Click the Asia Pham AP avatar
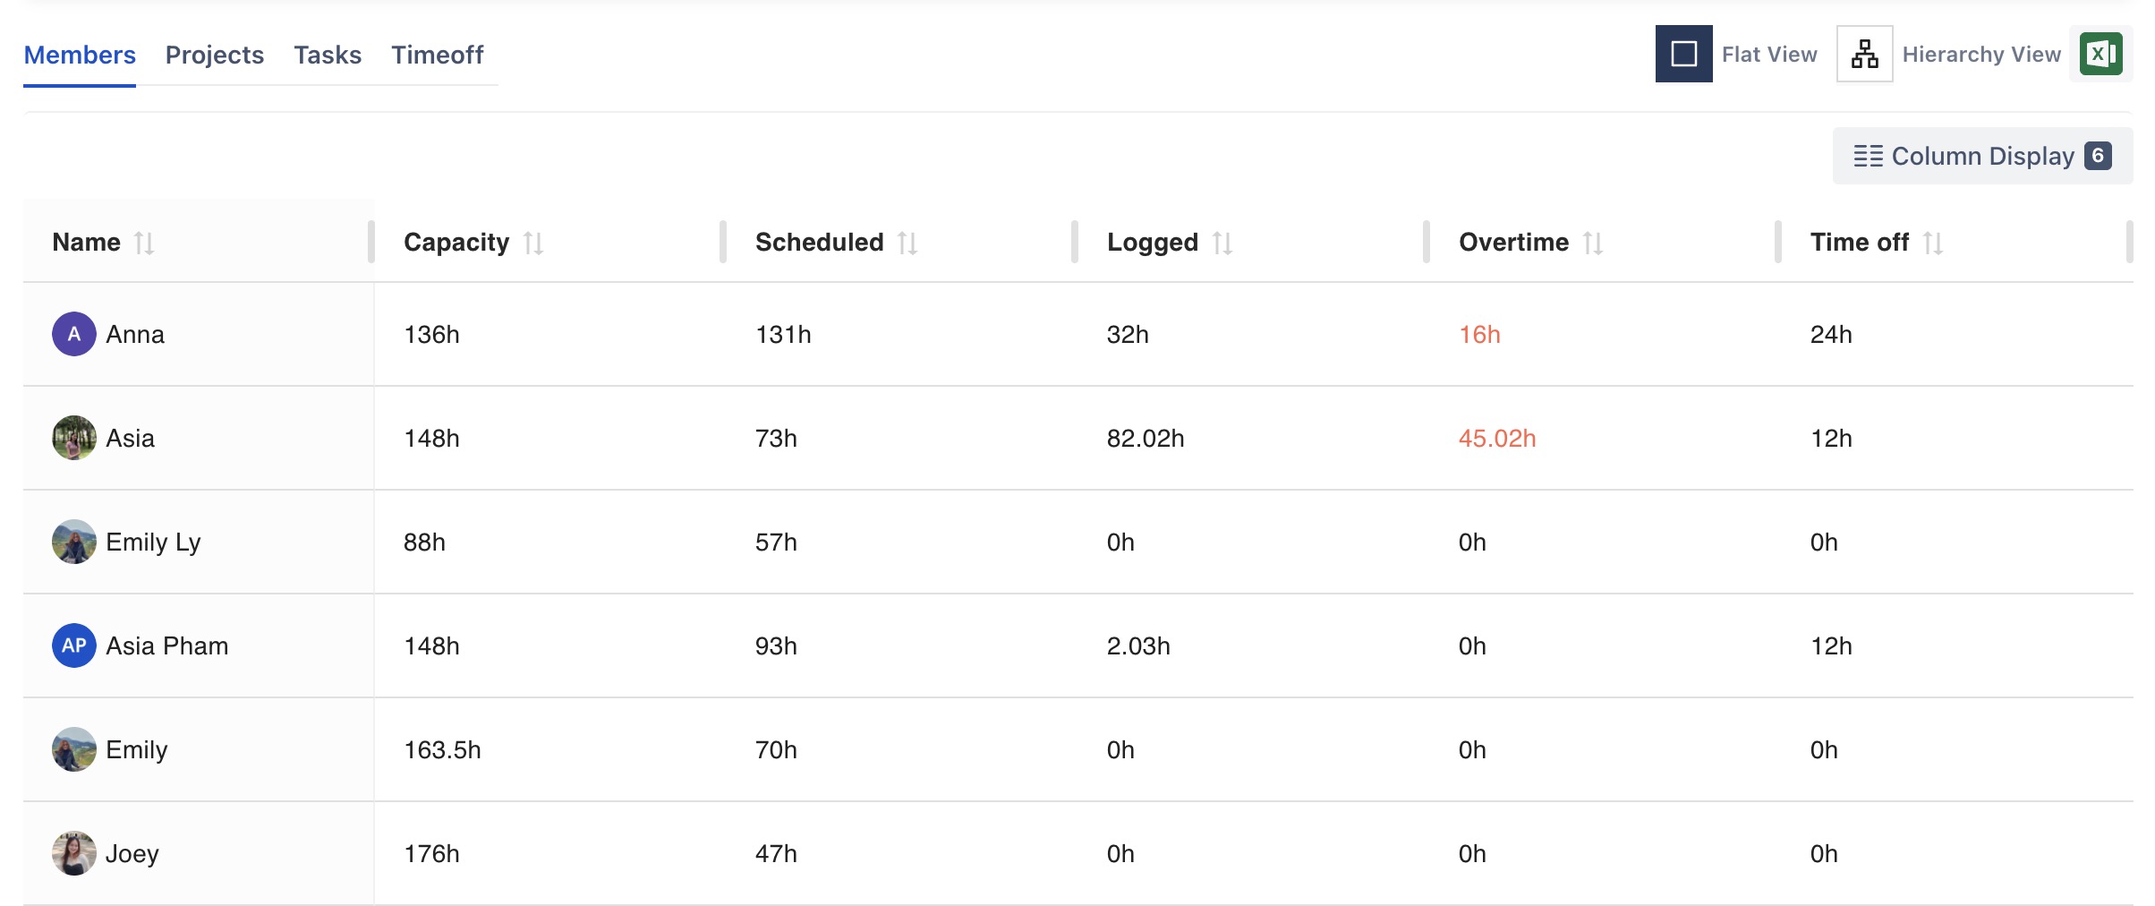Viewport: 2155px width, 906px height. point(74,645)
